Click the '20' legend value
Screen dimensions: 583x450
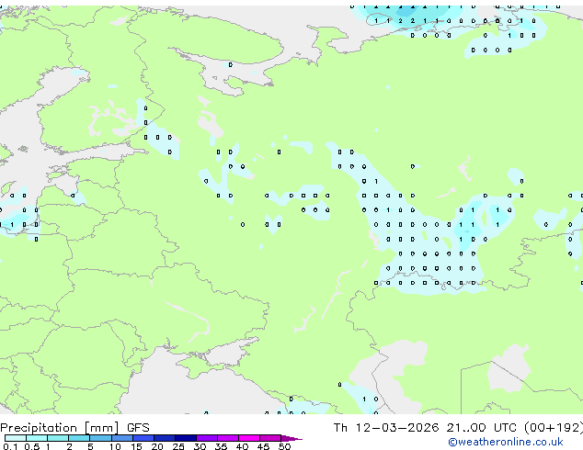coord(157,446)
